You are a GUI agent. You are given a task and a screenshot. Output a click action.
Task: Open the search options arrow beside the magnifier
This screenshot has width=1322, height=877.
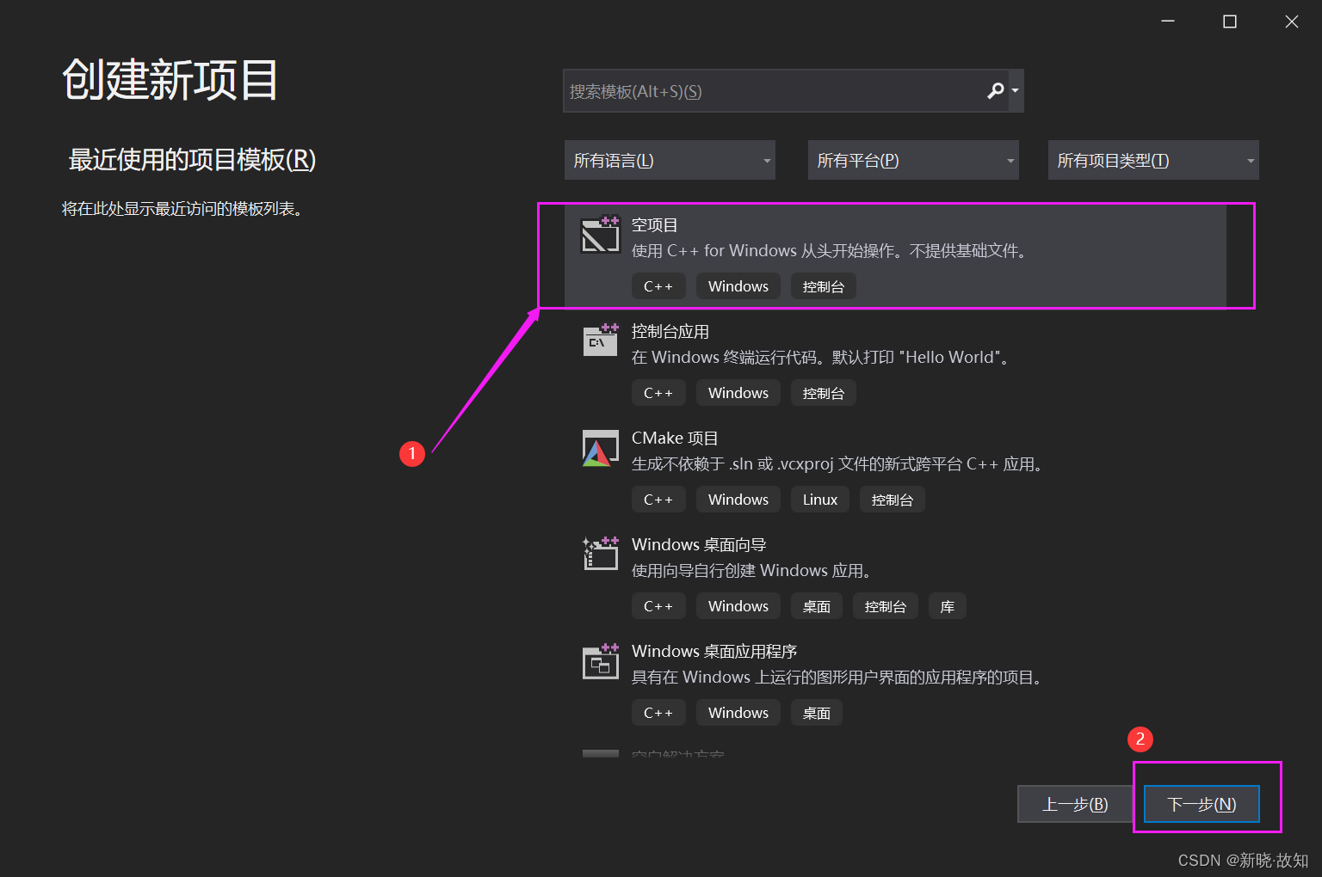[1016, 90]
